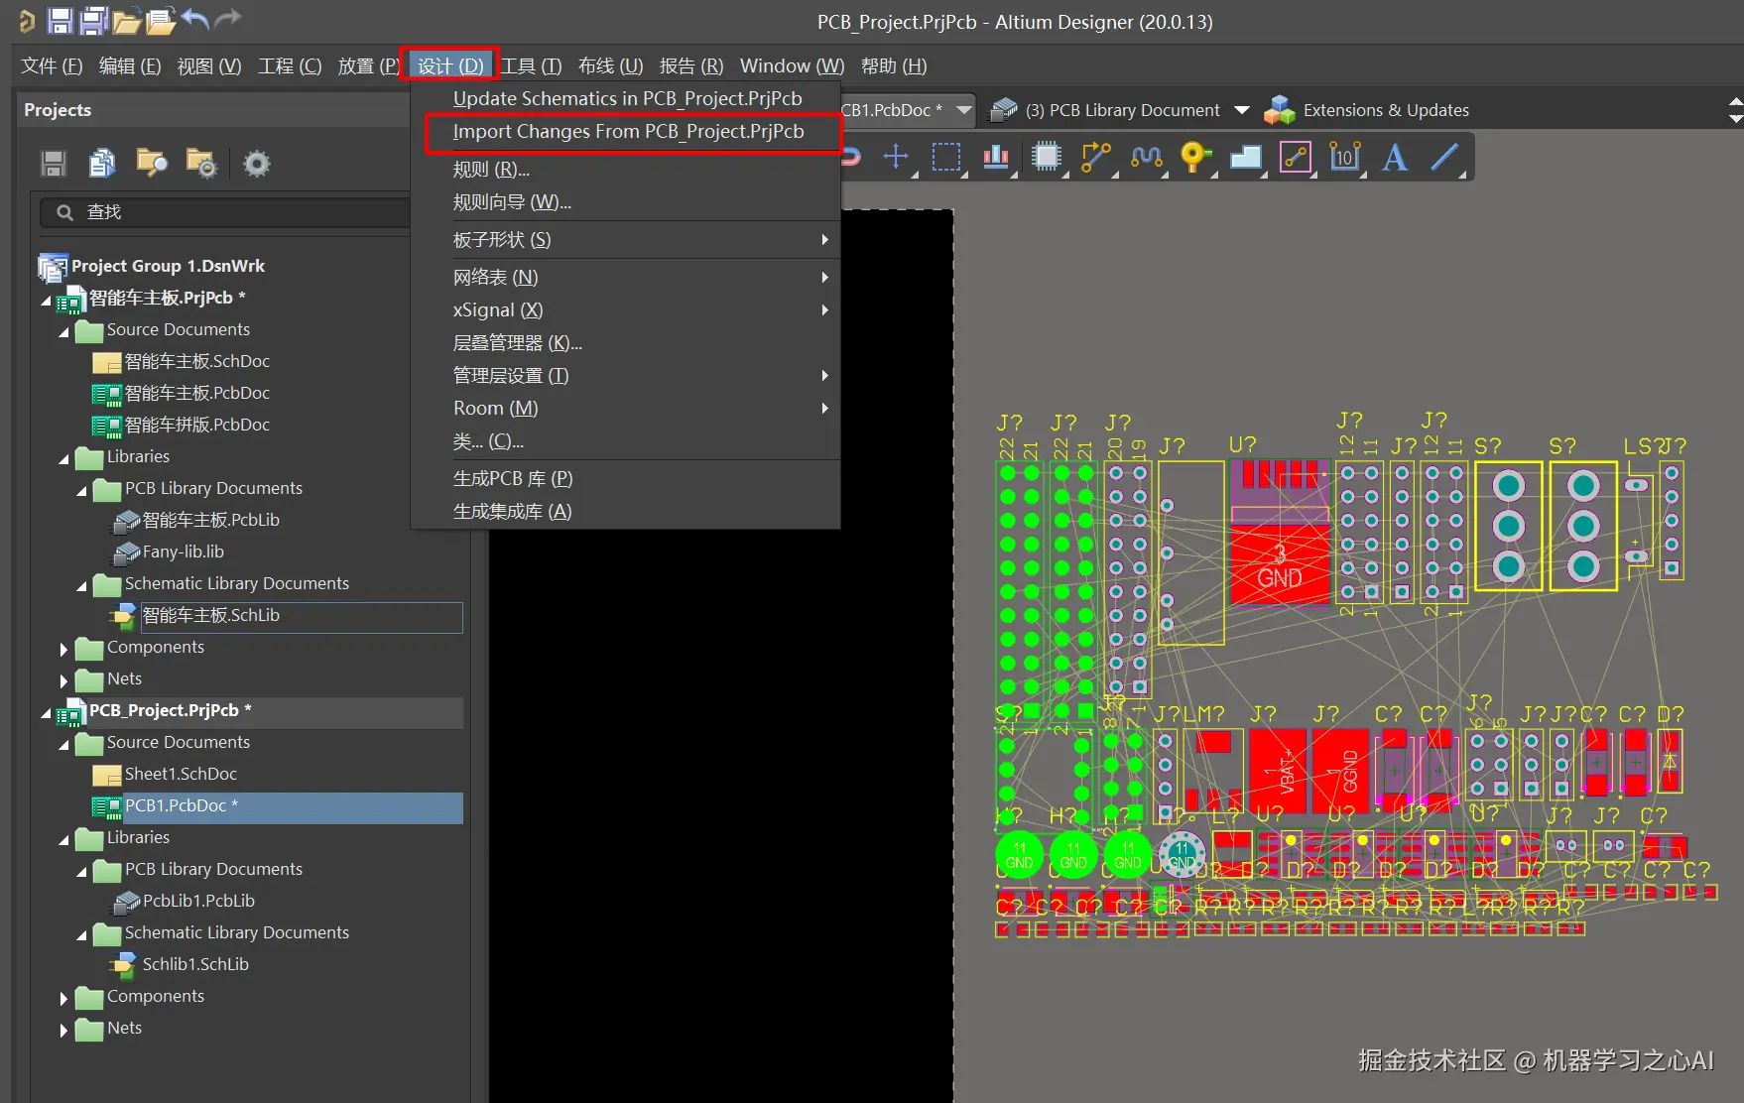Click the 查找 search field in Projects

tap(225, 211)
